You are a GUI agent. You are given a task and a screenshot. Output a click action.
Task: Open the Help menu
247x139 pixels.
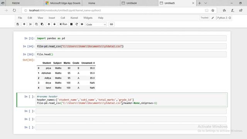[x=101, y=18]
